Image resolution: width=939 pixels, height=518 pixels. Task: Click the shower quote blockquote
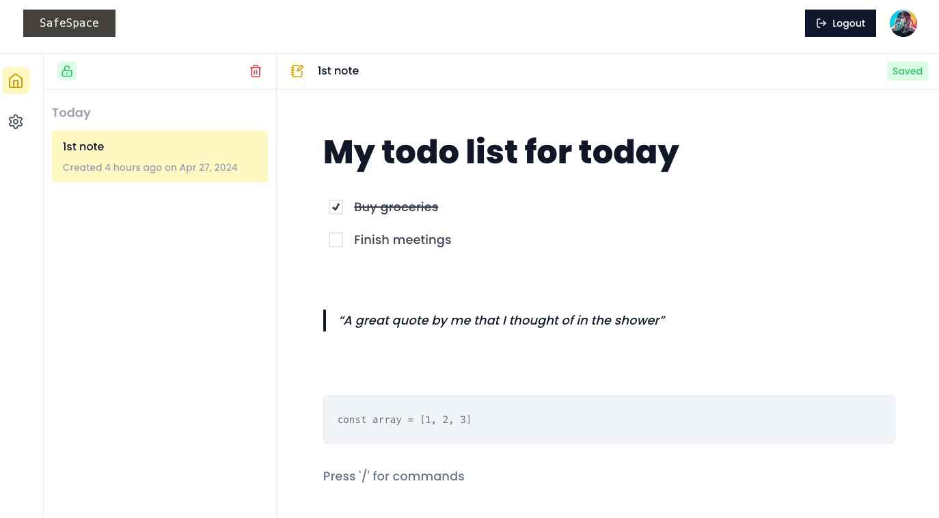click(502, 320)
